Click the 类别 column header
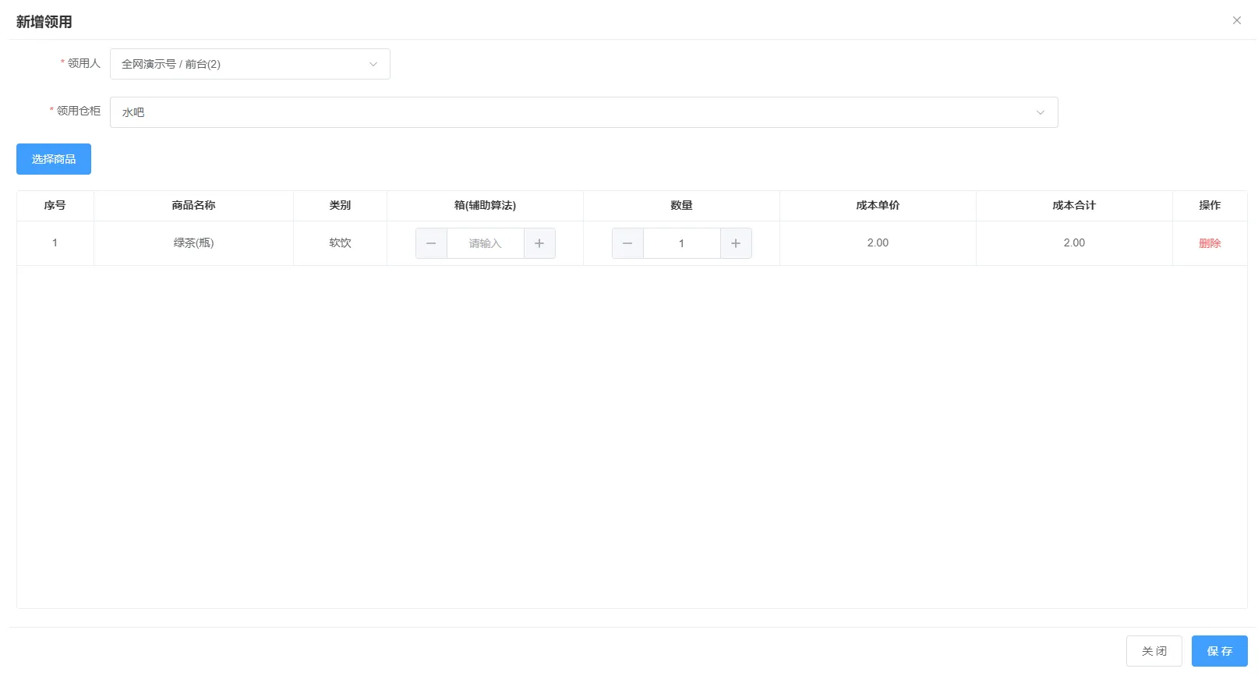The width and height of the screenshot is (1258, 676). coord(340,206)
